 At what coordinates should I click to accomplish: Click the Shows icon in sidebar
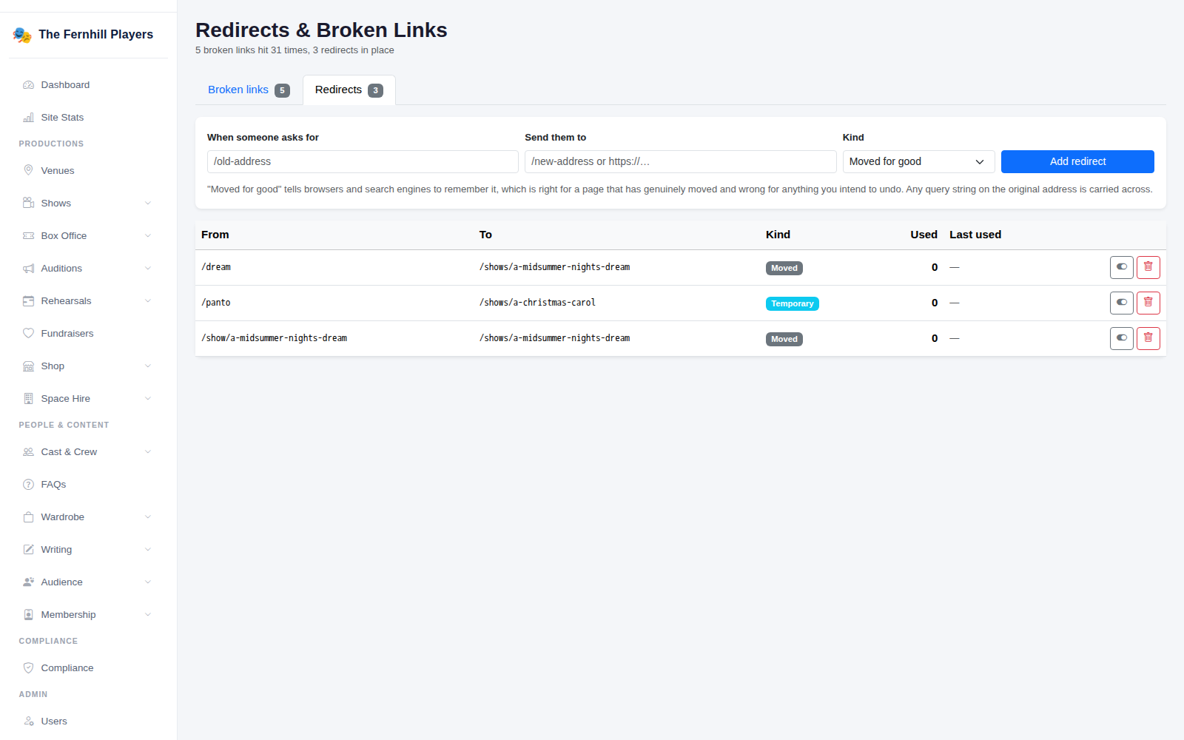[x=28, y=203]
